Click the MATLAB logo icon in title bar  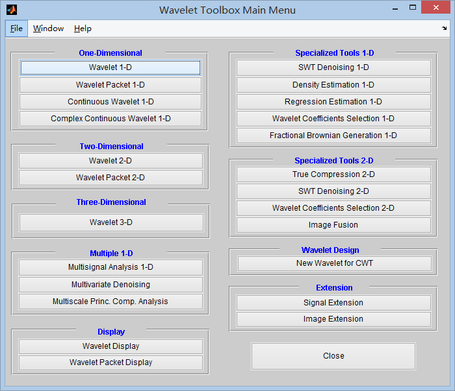(12, 10)
